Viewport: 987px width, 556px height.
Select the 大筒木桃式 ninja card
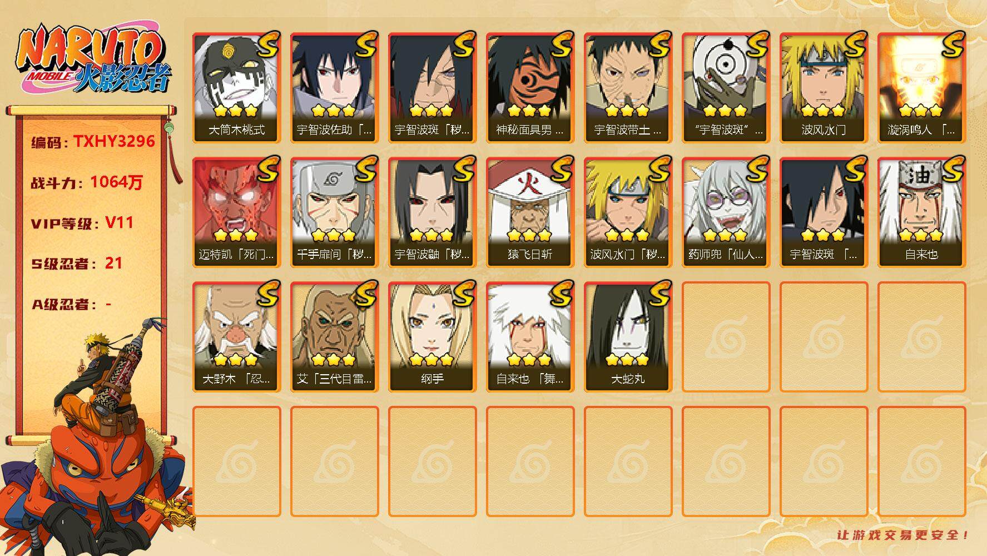pos(236,88)
